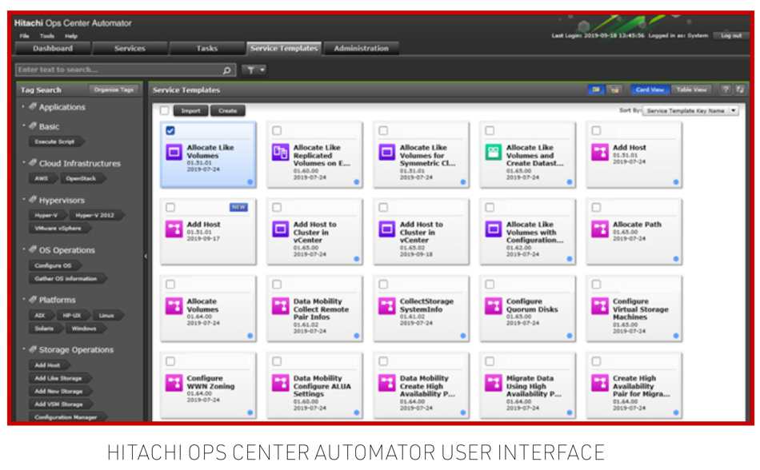Collapse the Cloud Infrastructures tag group

click(23, 162)
